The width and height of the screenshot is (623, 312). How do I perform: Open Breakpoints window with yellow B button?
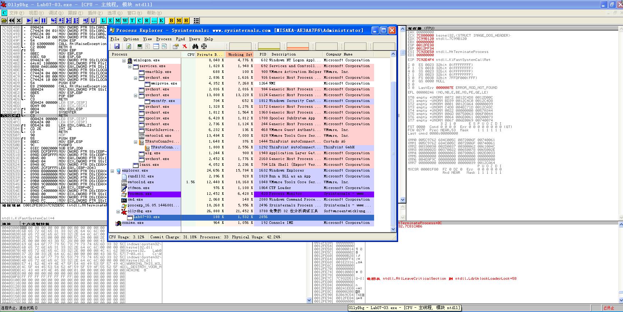pos(171,21)
